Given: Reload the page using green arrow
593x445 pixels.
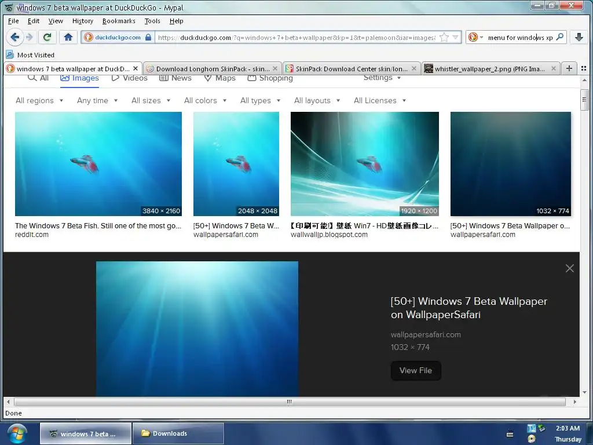Looking at the screenshot, I should (x=47, y=37).
